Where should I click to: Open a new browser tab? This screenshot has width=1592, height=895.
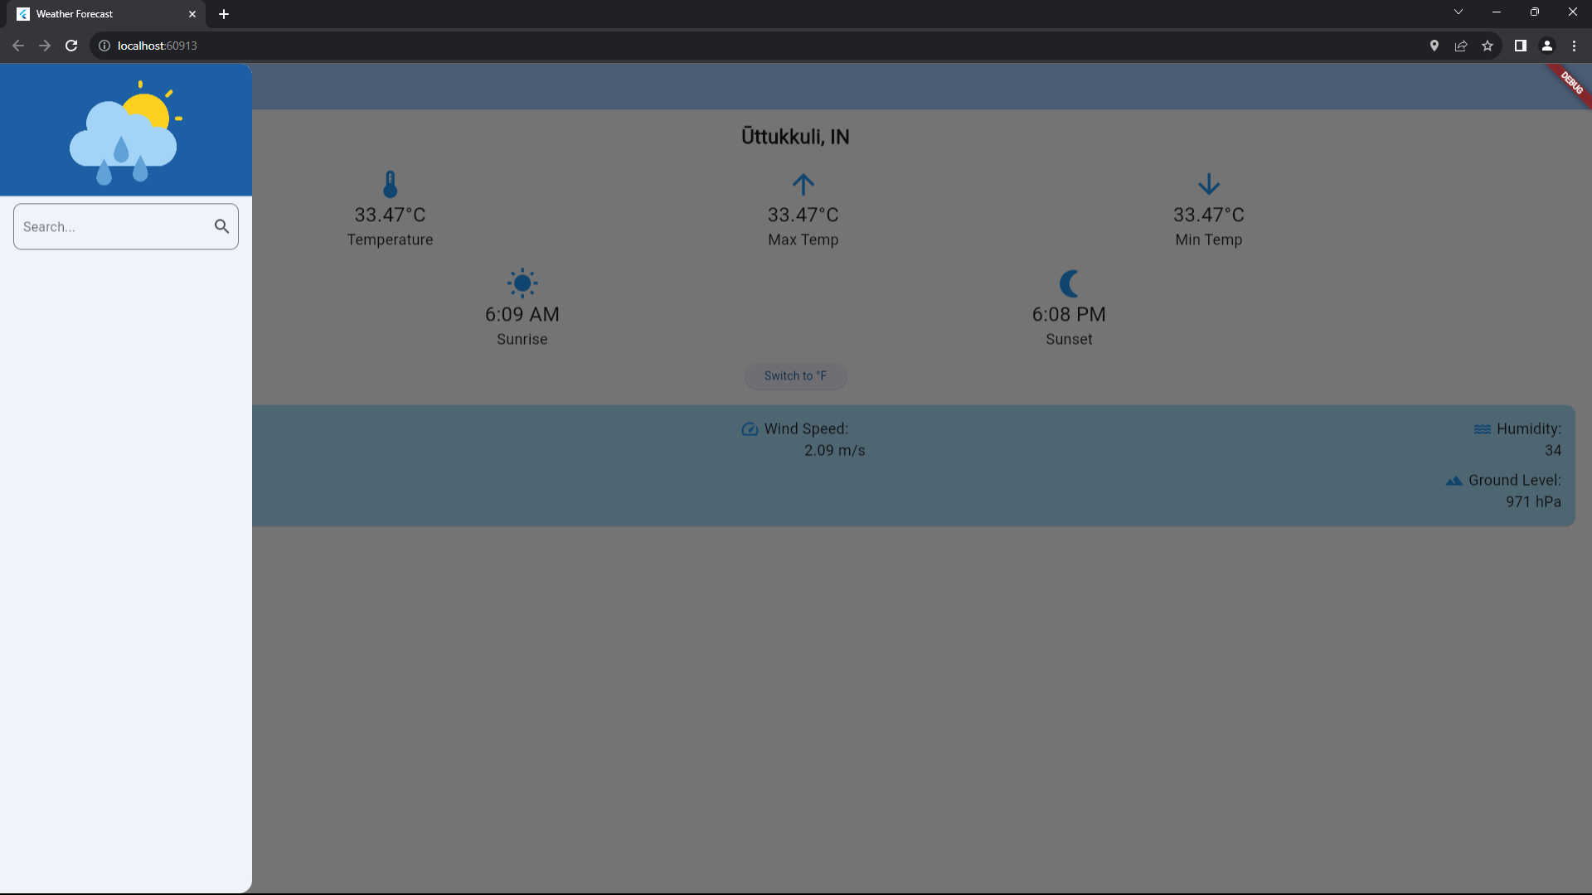(x=224, y=14)
